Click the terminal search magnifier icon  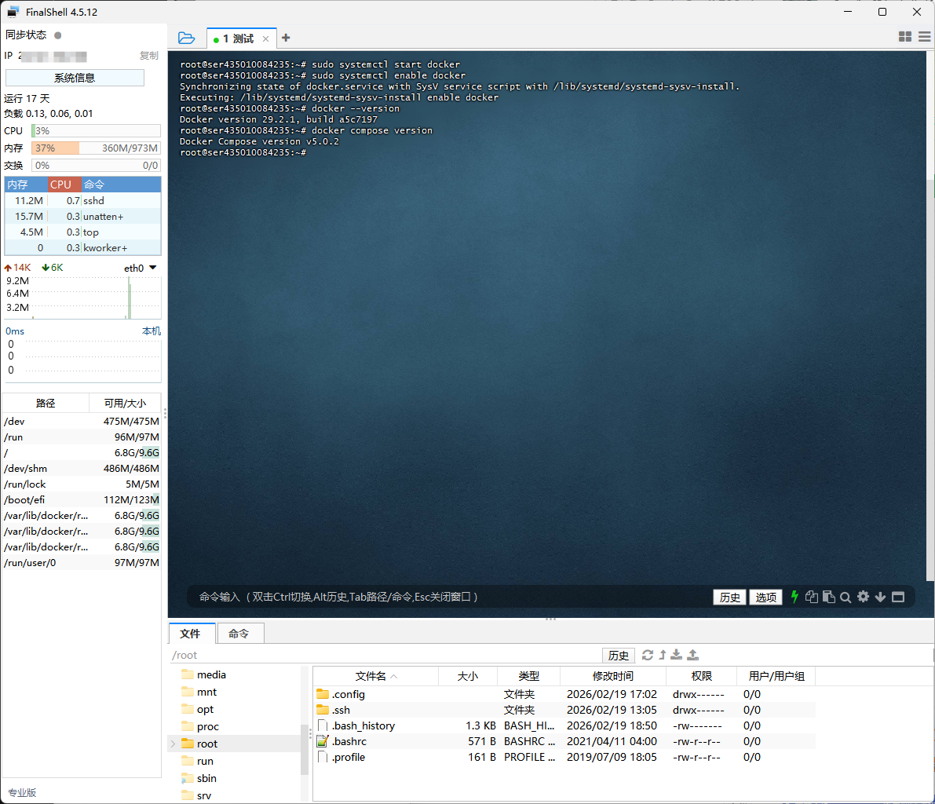coord(846,597)
